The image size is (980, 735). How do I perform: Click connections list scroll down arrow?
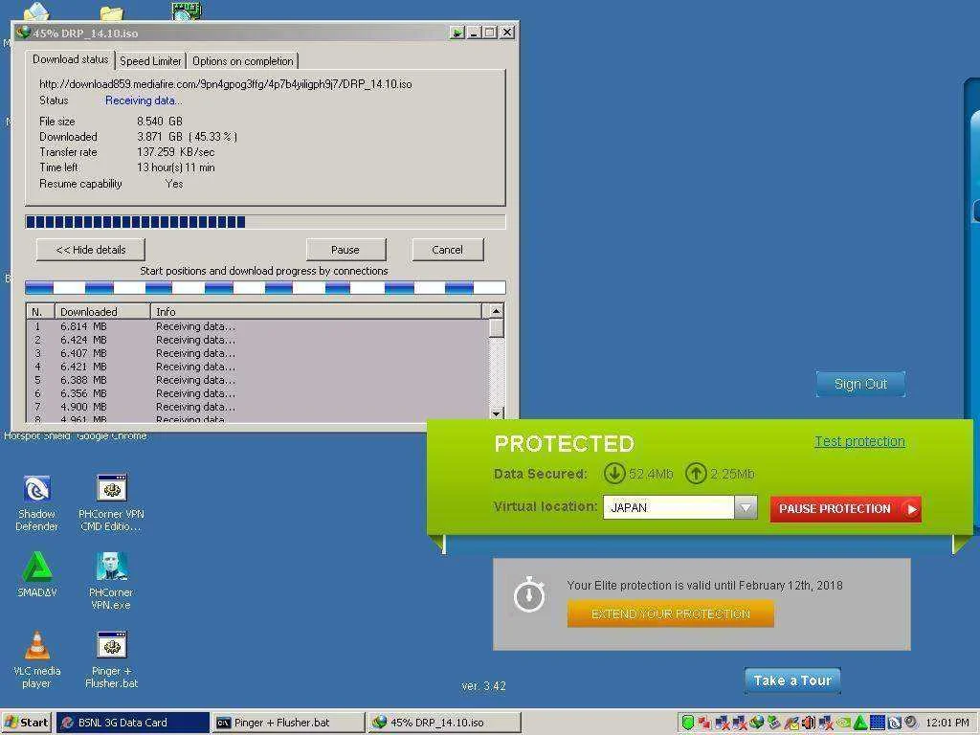[497, 413]
